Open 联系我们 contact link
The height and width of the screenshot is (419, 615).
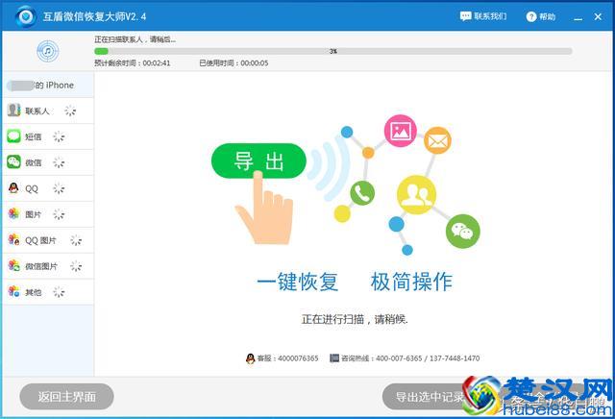pos(483,16)
